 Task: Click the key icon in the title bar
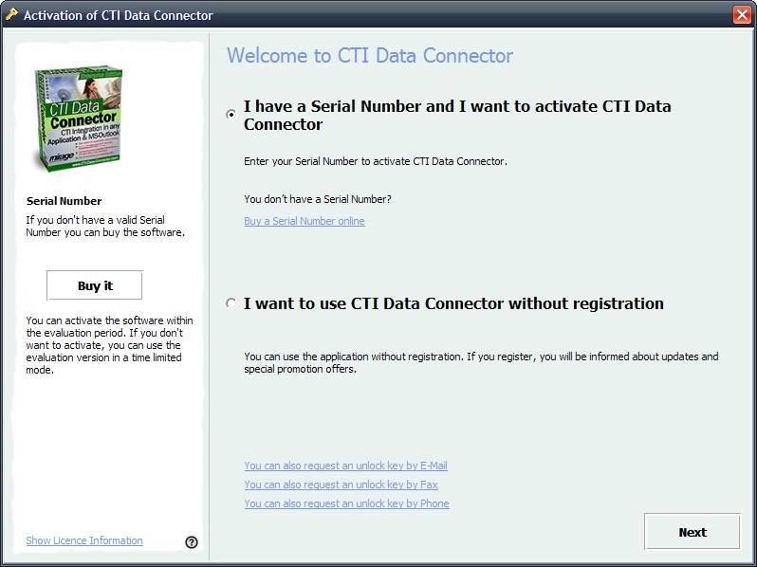(11, 14)
